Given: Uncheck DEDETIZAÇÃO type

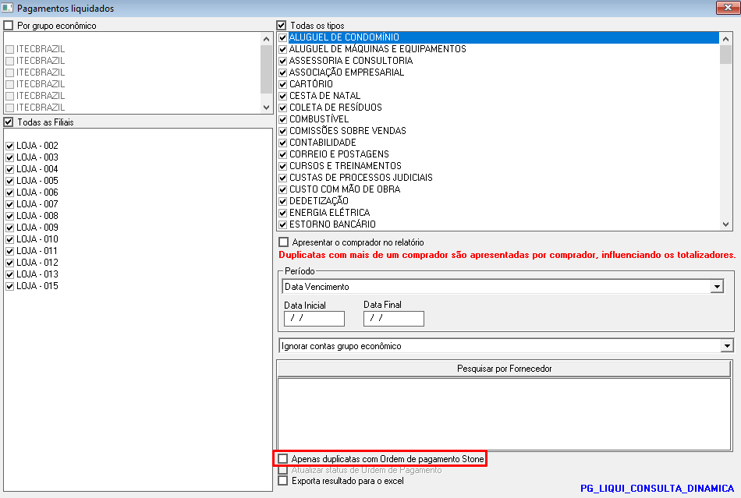Looking at the screenshot, I should [283, 201].
